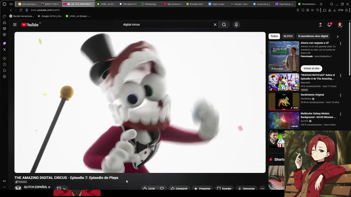Submit search with magnifier button
This screenshot has width=351, height=197.
tap(224, 25)
